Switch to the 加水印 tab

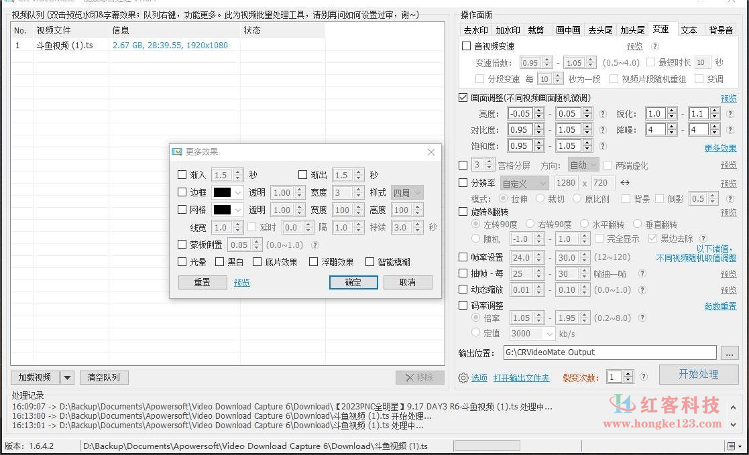[x=508, y=30]
